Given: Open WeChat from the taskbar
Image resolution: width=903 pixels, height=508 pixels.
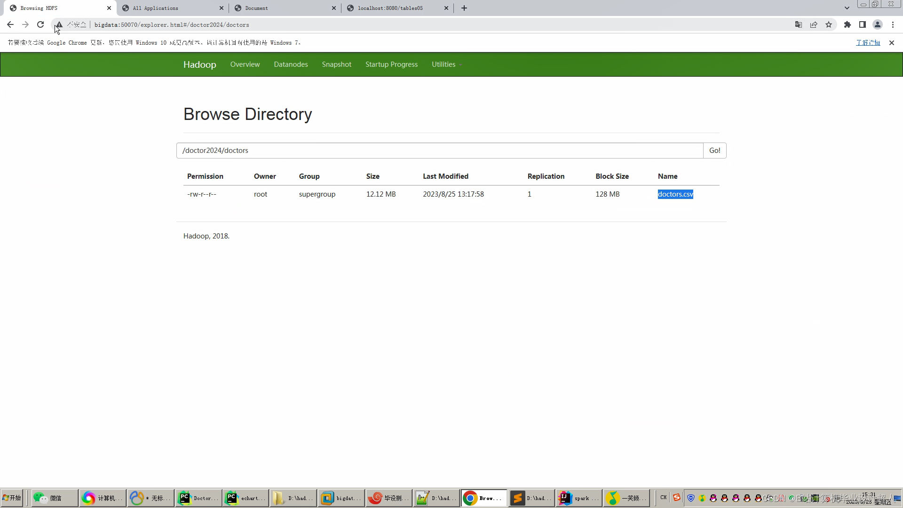Looking at the screenshot, I should 53,498.
